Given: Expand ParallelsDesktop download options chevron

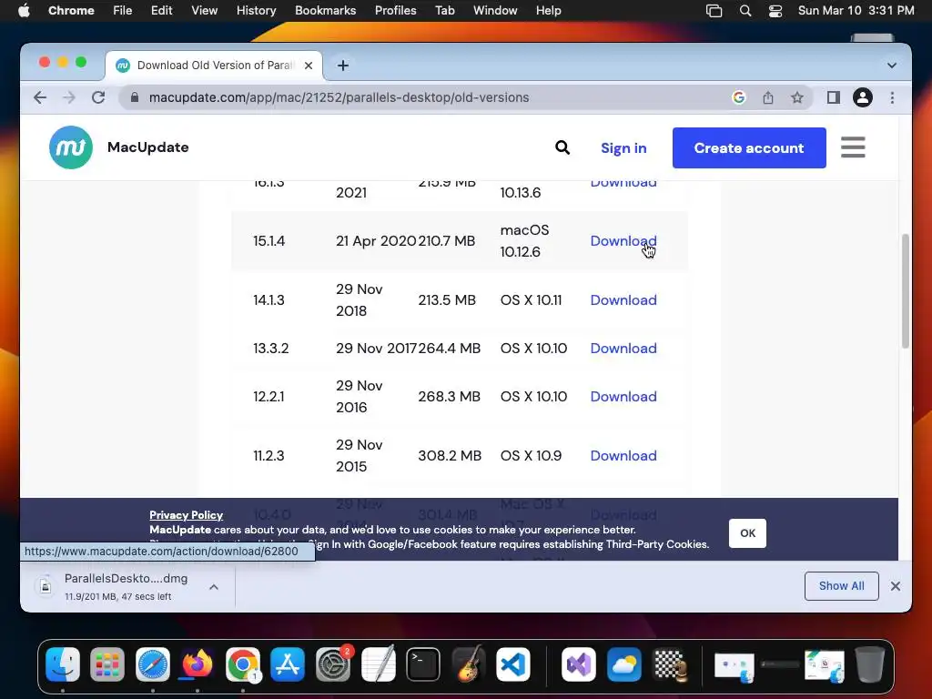Looking at the screenshot, I should [214, 587].
